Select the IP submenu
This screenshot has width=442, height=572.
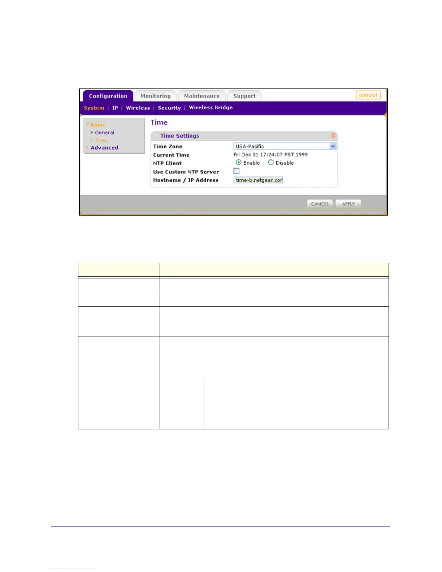(x=115, y=108)
